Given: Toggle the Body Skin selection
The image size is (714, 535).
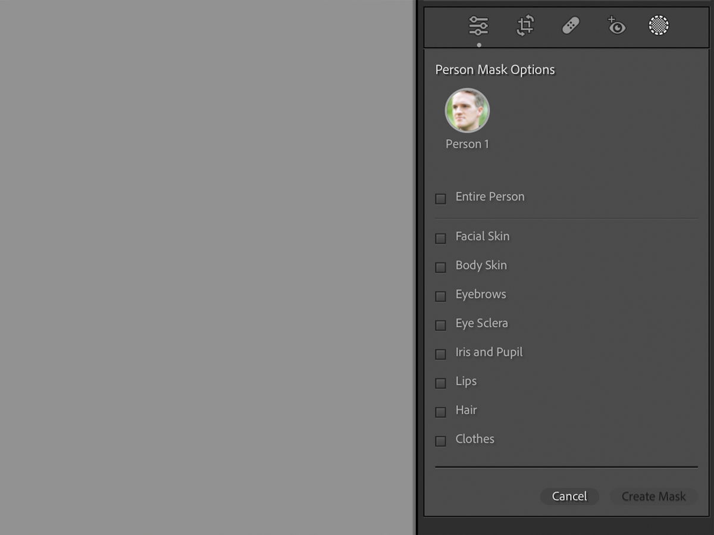Looking at the screenshot, I should tap(440, 267).
